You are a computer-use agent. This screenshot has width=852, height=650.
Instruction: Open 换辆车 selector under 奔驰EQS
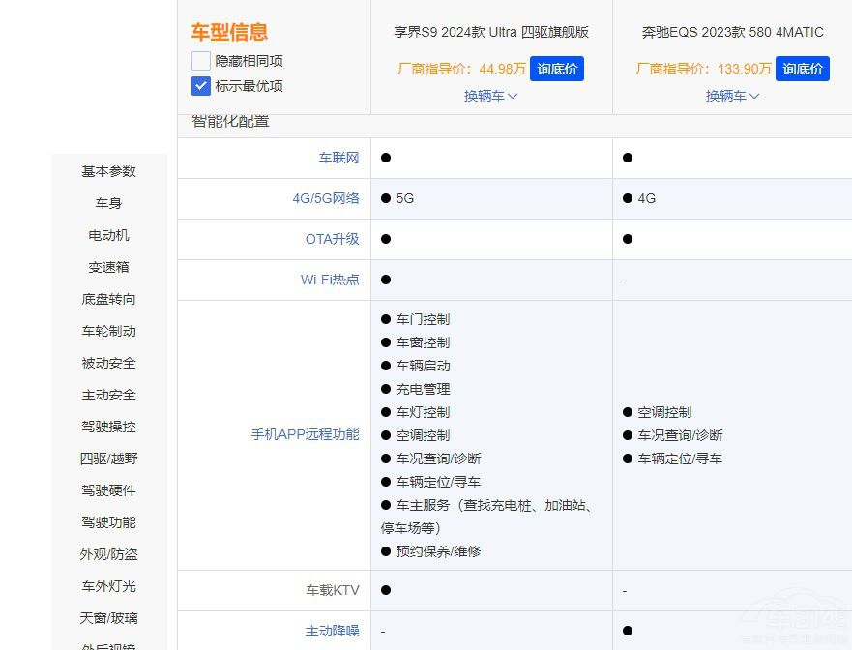(x=732, y=96)
